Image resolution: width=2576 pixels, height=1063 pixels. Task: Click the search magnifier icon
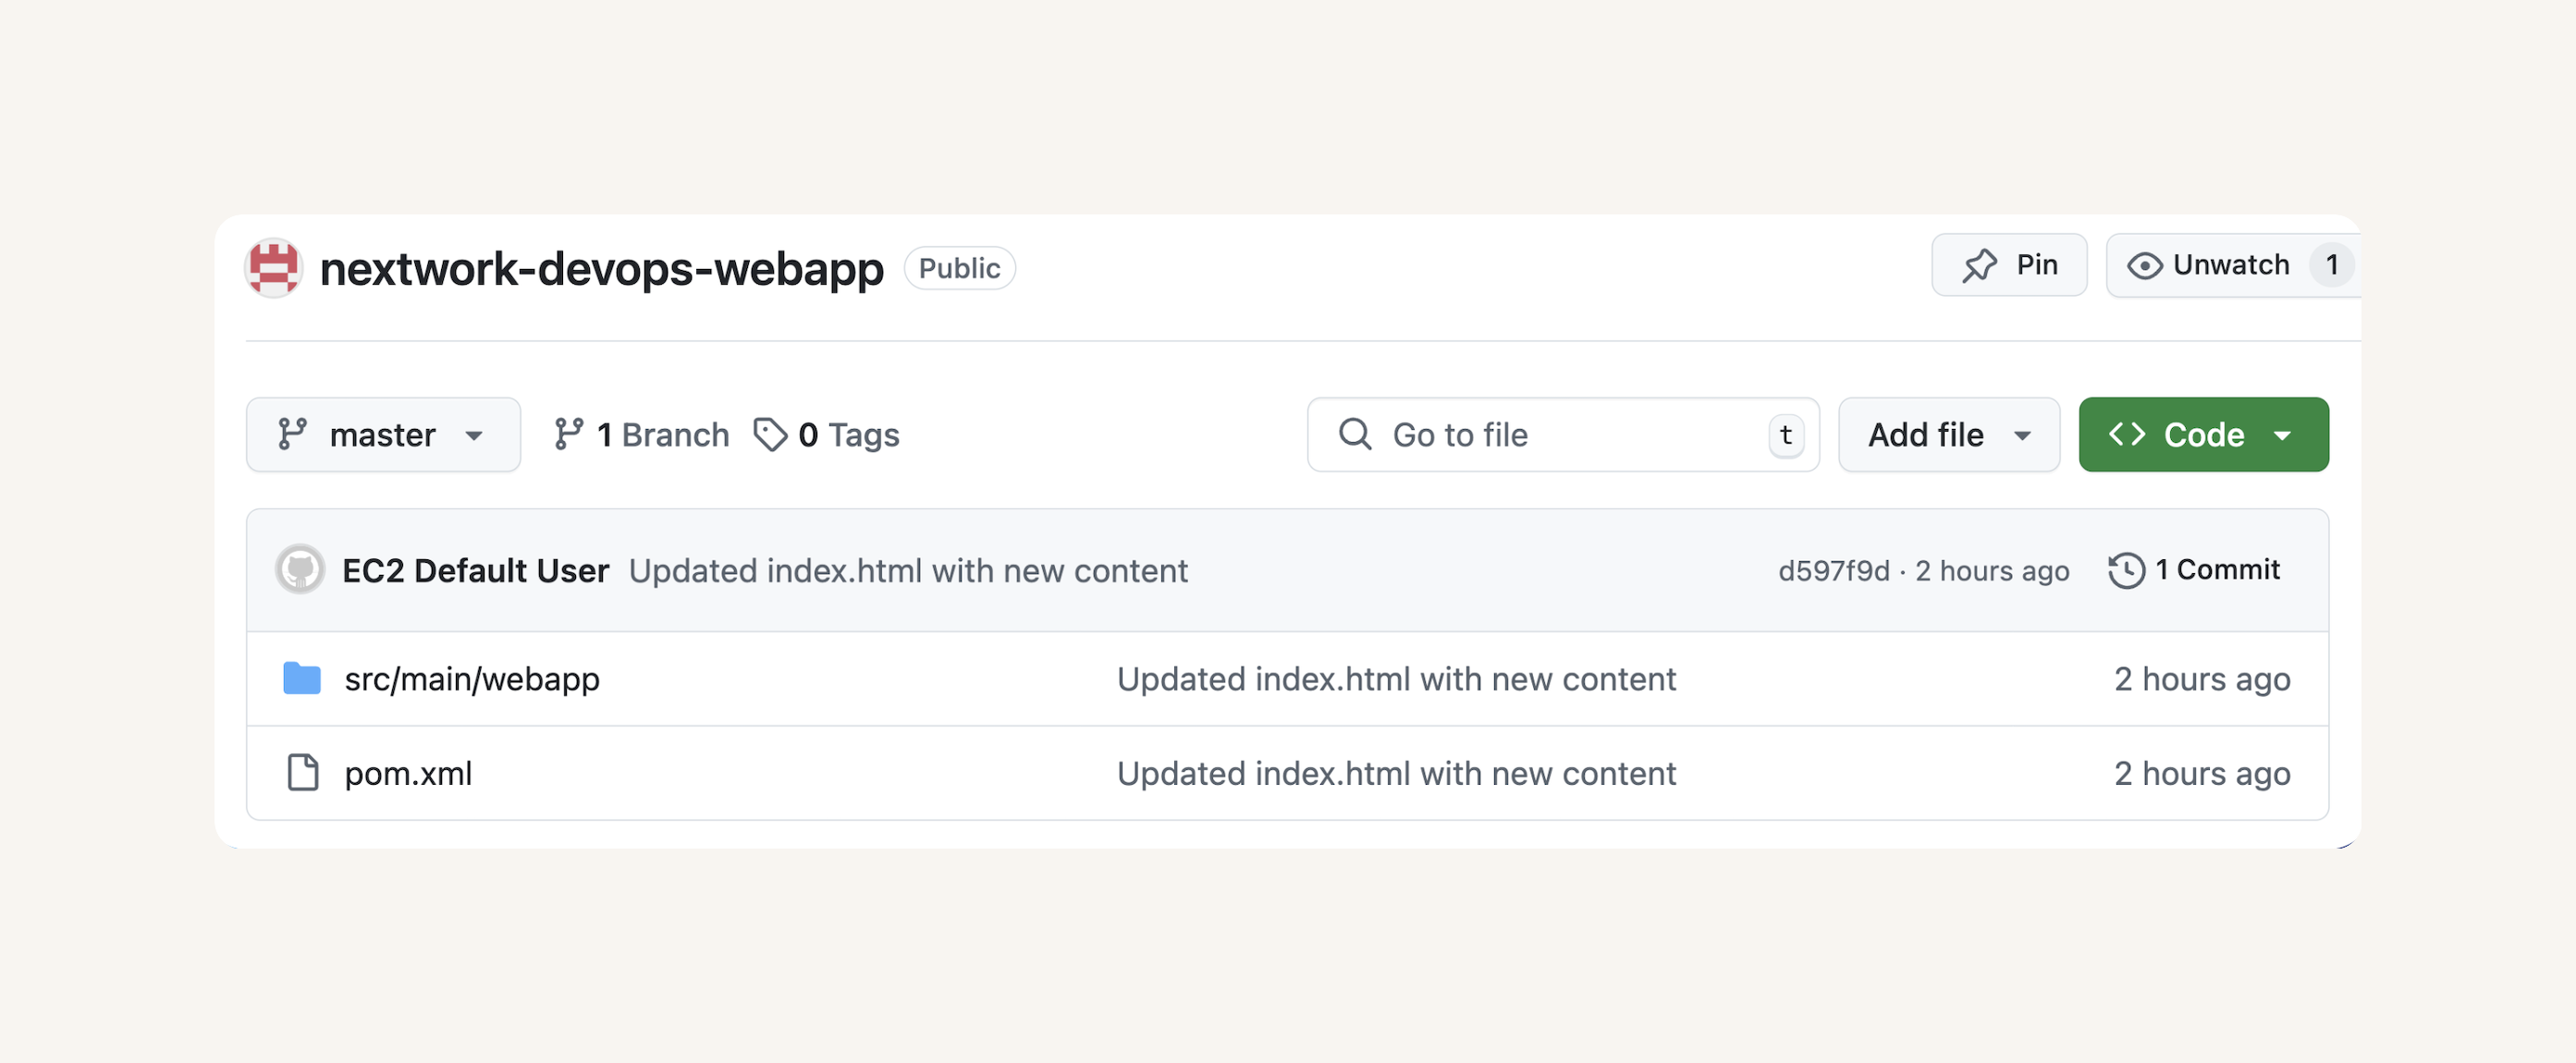tap(1355, 434)
